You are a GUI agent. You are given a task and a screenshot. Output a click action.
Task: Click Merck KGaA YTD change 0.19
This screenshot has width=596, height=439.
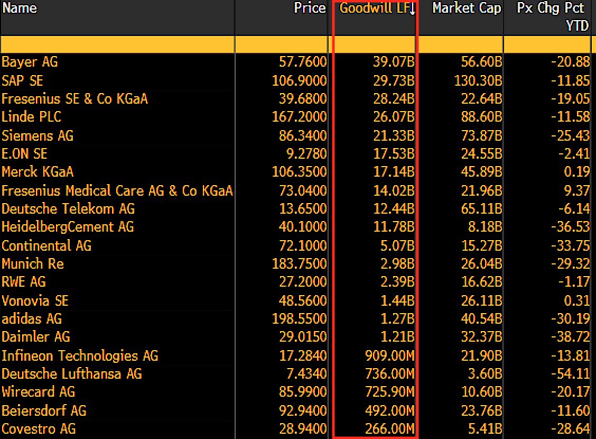tap(576, 172)
